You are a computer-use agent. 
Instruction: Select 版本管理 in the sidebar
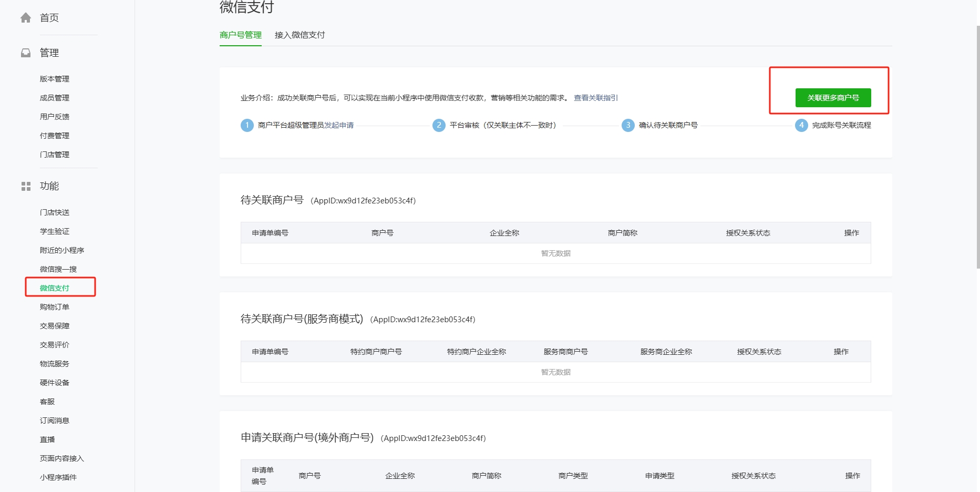click(x=55, y=79)
